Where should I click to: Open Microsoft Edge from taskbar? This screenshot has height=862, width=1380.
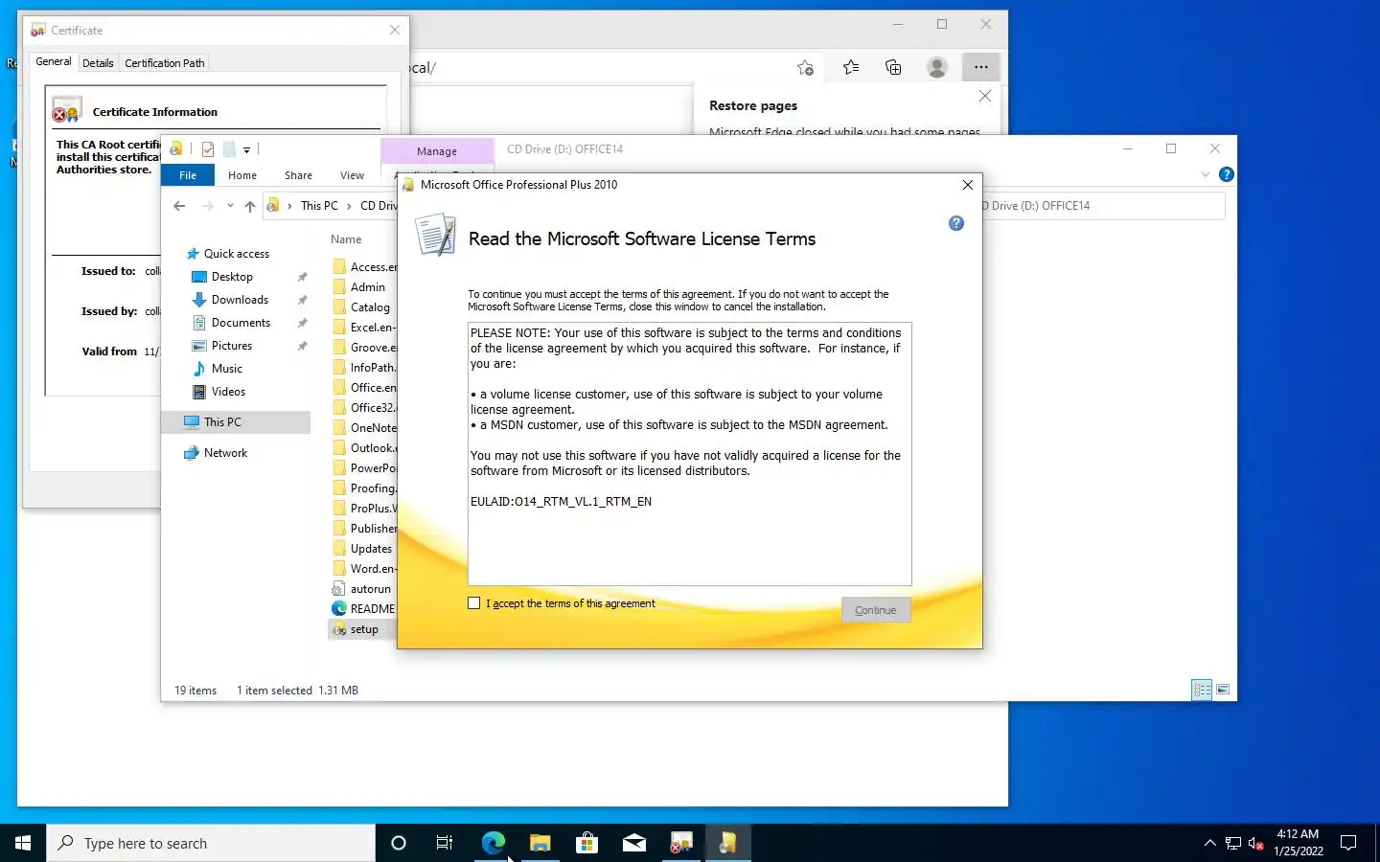coord(493,843)
